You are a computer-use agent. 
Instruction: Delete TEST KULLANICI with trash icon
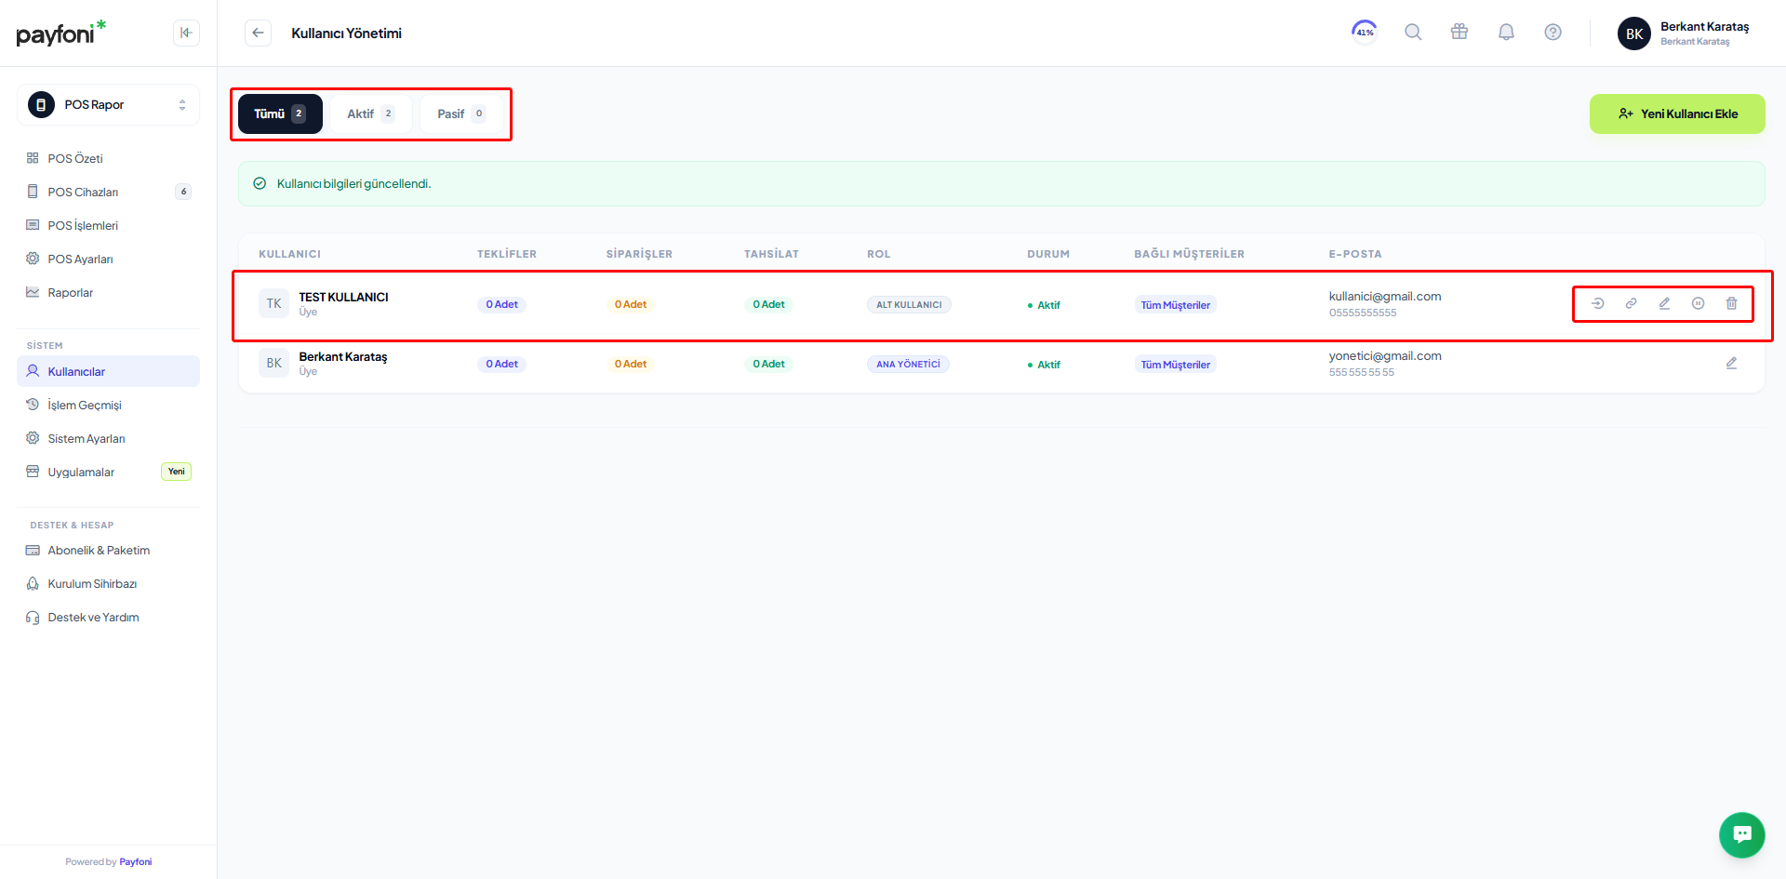(x=1732, y=303)
